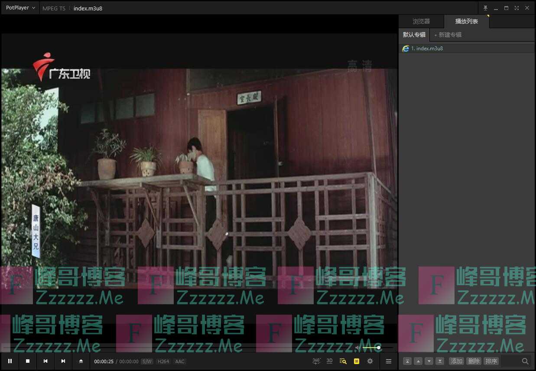Click the S/W decoder indicator

147,361
